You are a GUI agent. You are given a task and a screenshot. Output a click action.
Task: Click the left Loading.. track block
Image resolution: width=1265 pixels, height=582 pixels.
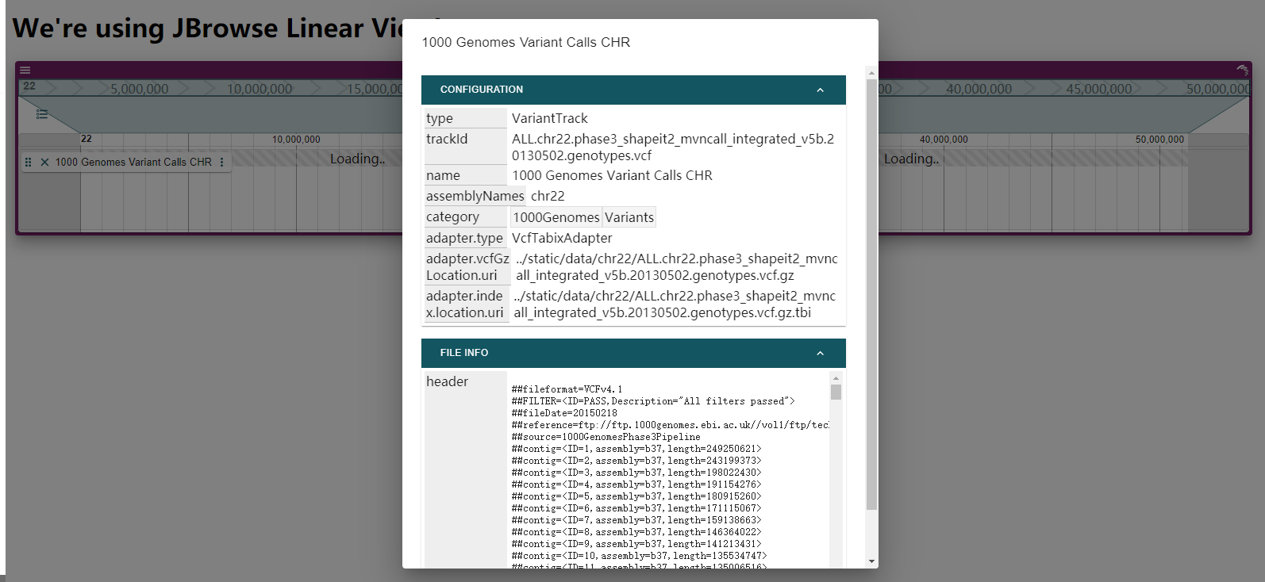357,159
